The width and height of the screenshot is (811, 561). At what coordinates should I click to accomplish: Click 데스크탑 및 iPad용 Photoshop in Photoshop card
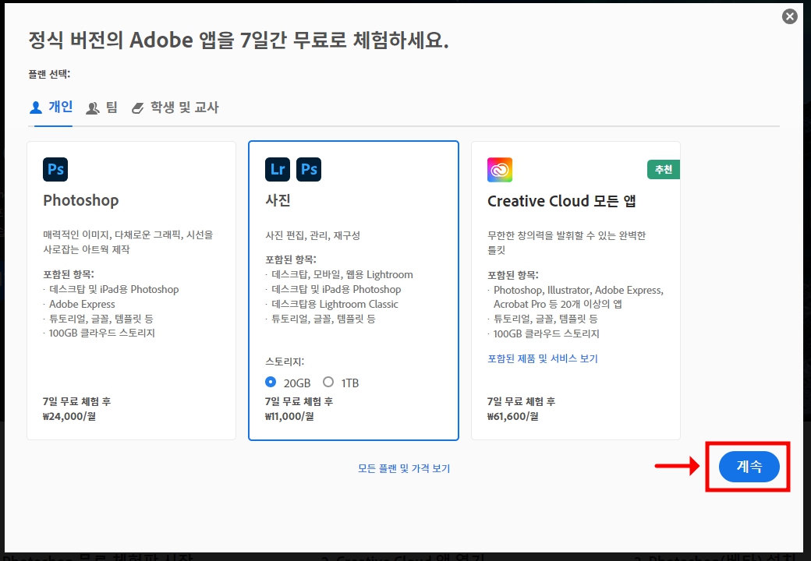[x=114, y=289]
